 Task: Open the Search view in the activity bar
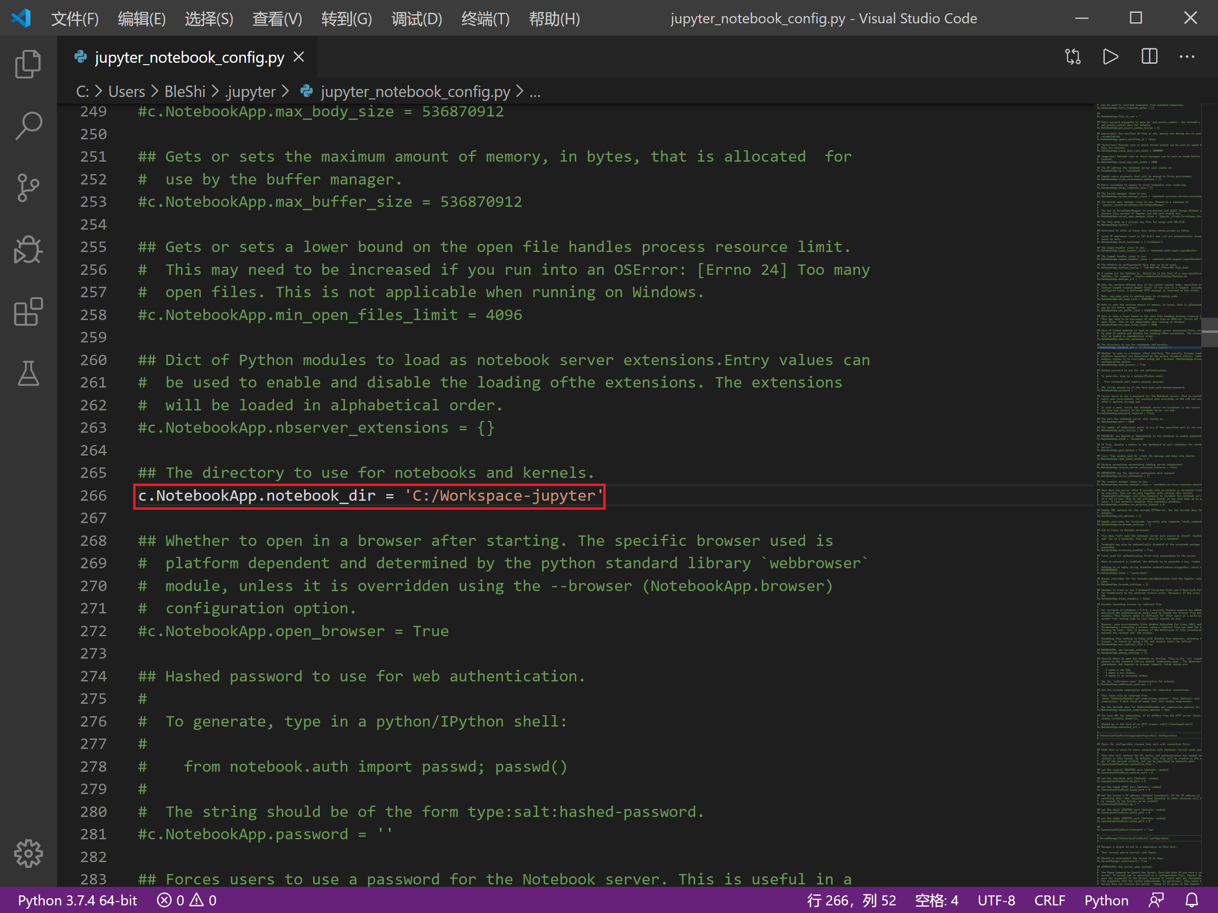[x=28, y=126]
